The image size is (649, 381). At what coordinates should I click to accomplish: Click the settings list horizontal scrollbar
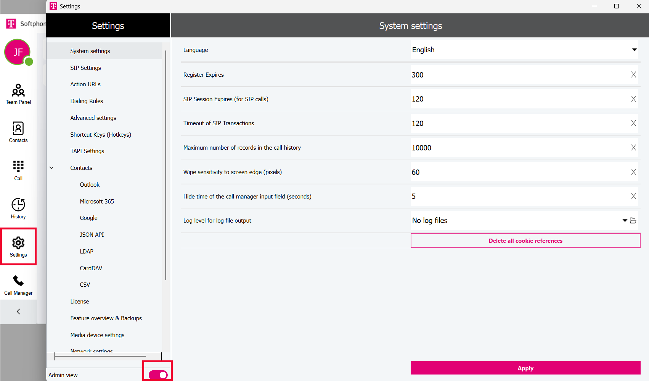click(100, 356)
